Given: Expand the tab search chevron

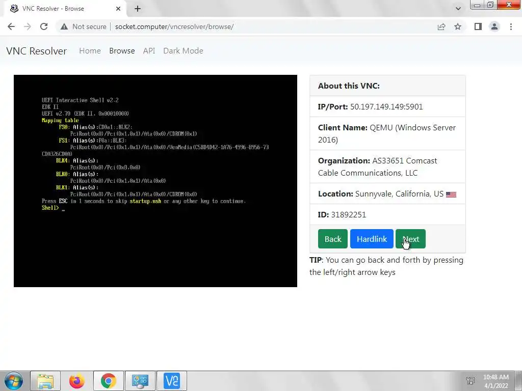Looking at the screenshot, I should click(x=458, y=9).
